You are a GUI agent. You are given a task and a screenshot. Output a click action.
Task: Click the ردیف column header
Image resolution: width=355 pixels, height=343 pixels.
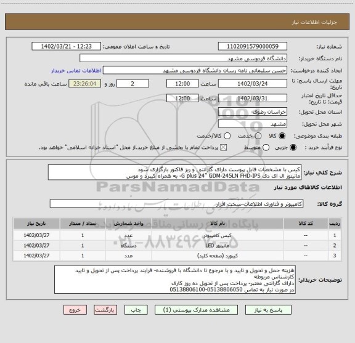[335, 224]
